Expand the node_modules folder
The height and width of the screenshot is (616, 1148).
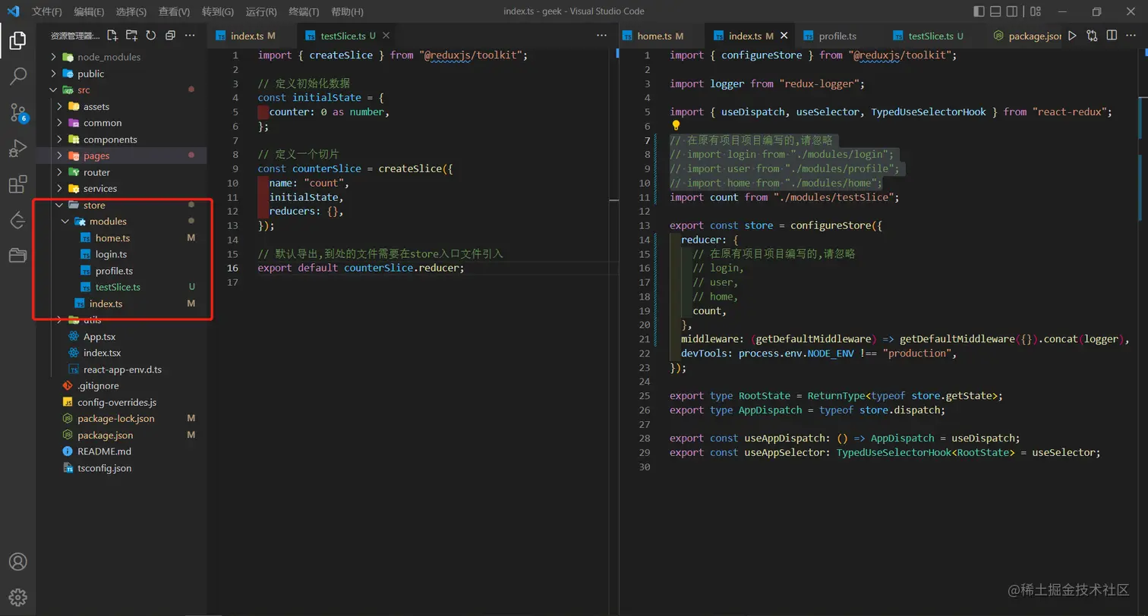click(x=109, y=57)
